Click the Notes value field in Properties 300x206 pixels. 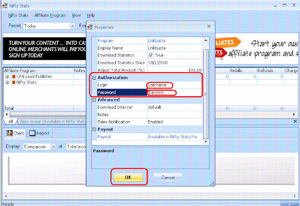tap(175, 115)
